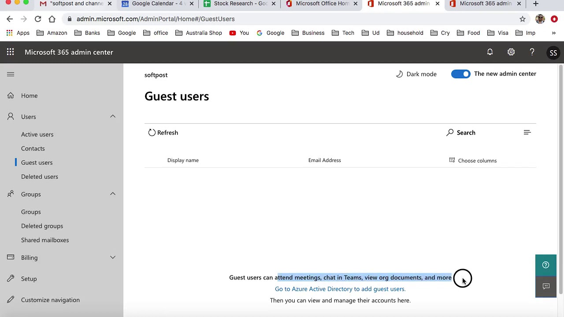The height and width of the screenshot is (317, 564).
Task: Open the household bookmarks folder
Action: tap(405, 33)
